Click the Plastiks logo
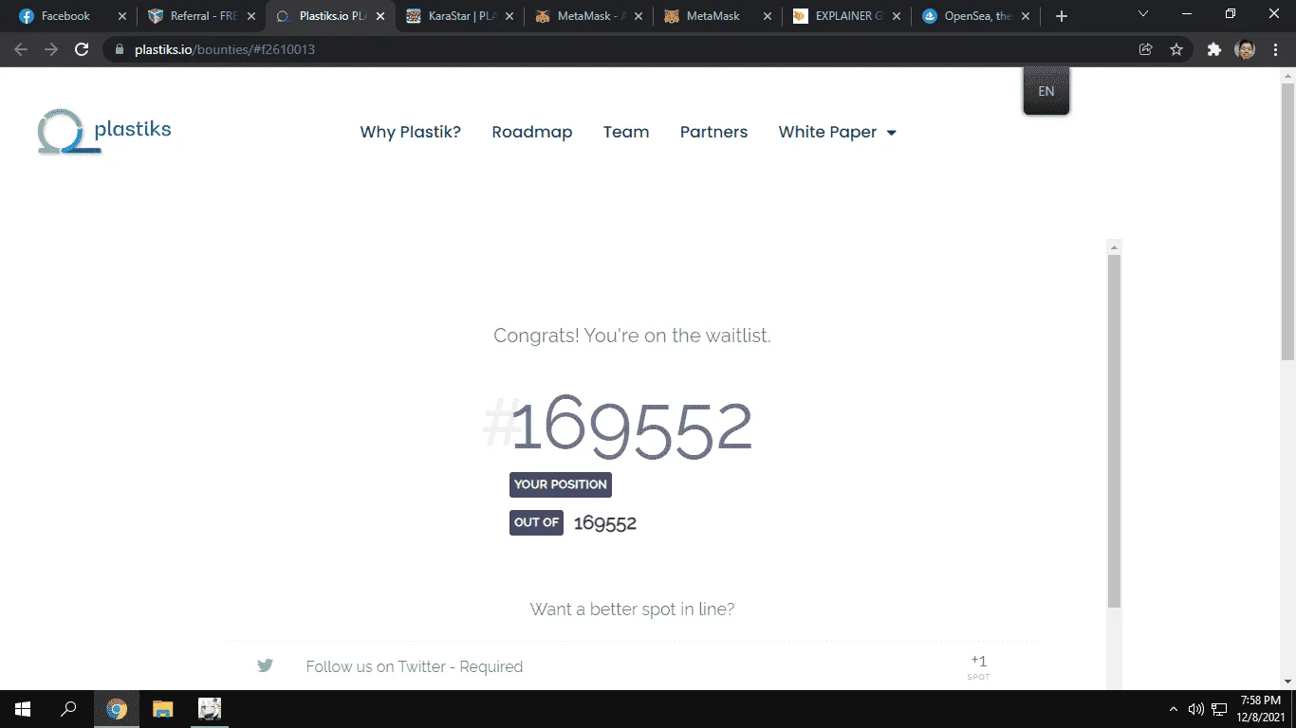Screen dimensions: 1296x728 [104, 132]
